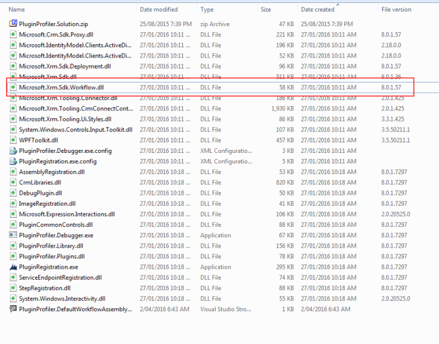The width and height of the screenshot is (439, 344).
Task: Select the Microsoft.Xrm.Sdk.Workflow.dll file name
Action: tap(61, 87)
